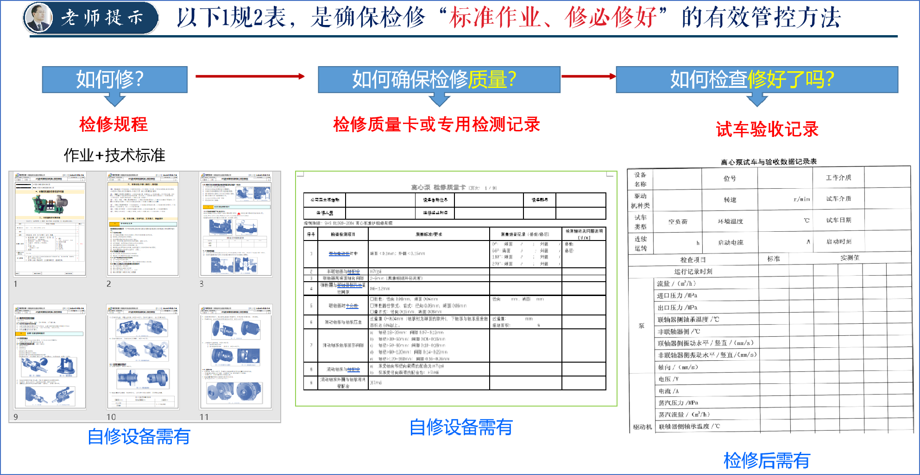Click the red 试车验收记录 heading
The image size is (920, 475).
[767, 129]
